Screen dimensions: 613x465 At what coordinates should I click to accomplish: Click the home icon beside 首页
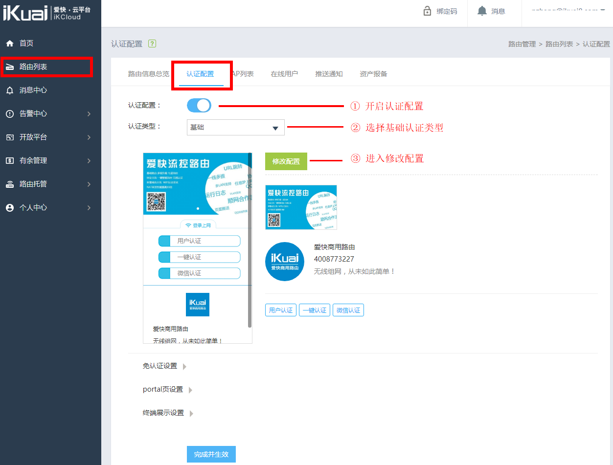coord(10,44)
